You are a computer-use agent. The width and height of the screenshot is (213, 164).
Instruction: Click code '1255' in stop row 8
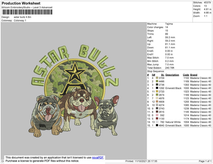[186, 102]
